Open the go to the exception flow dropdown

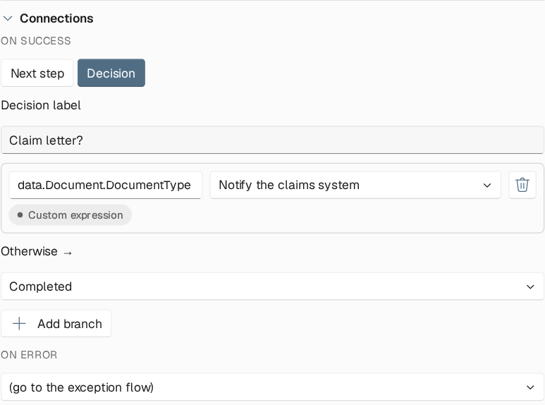tap(272, 387)
